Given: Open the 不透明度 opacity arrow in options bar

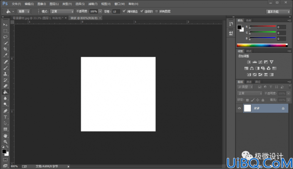Looking at the screenshot, I should coord(100,12).
